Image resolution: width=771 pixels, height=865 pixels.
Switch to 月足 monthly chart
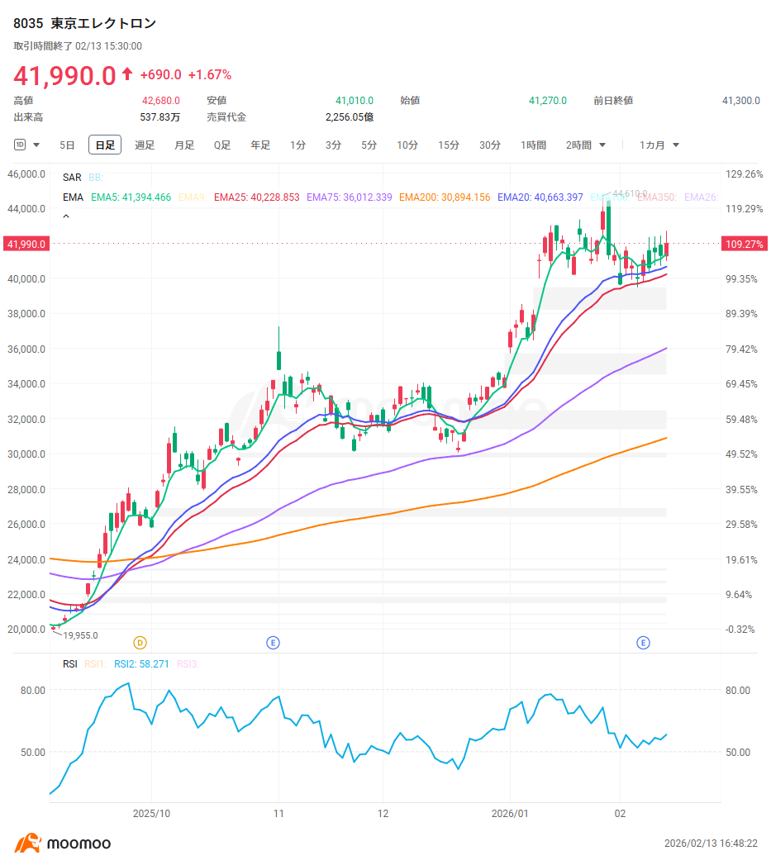(x=184, y=145)
